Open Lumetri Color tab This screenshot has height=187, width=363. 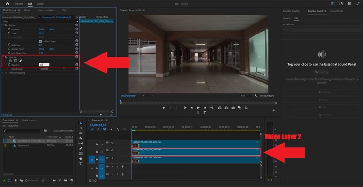[x=337, y=11]
